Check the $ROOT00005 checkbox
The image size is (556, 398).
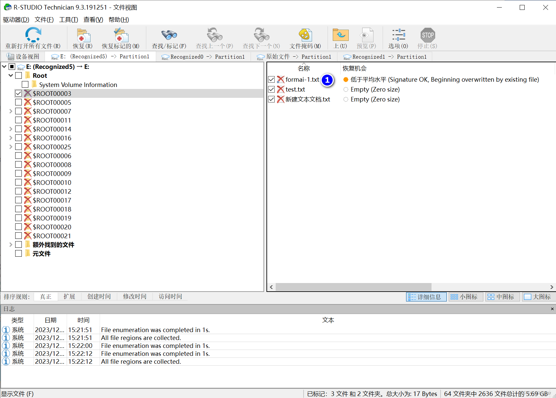pos(18,102)
